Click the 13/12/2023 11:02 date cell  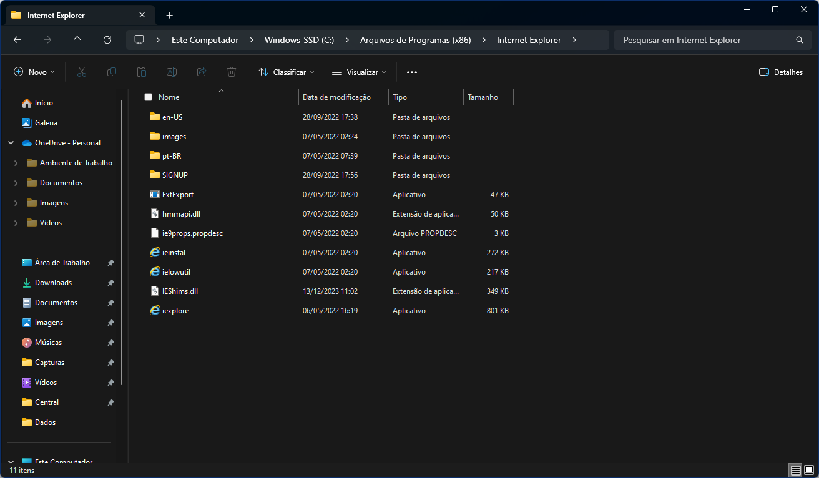(330, 291)
